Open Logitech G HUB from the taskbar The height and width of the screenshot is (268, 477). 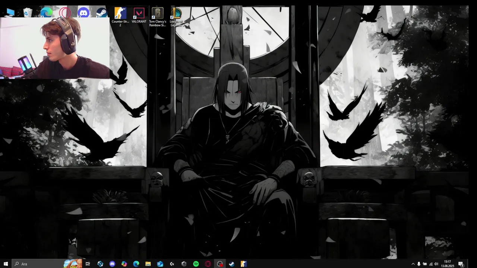(x=172, y=264)
